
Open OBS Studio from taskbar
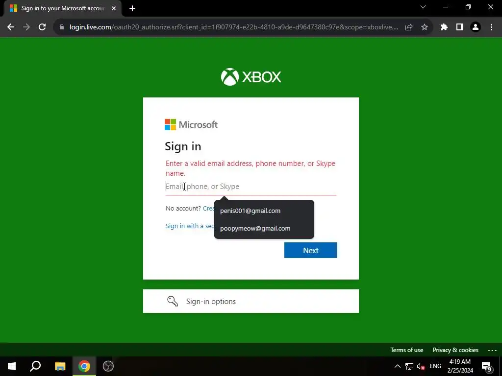click(108, 366)
